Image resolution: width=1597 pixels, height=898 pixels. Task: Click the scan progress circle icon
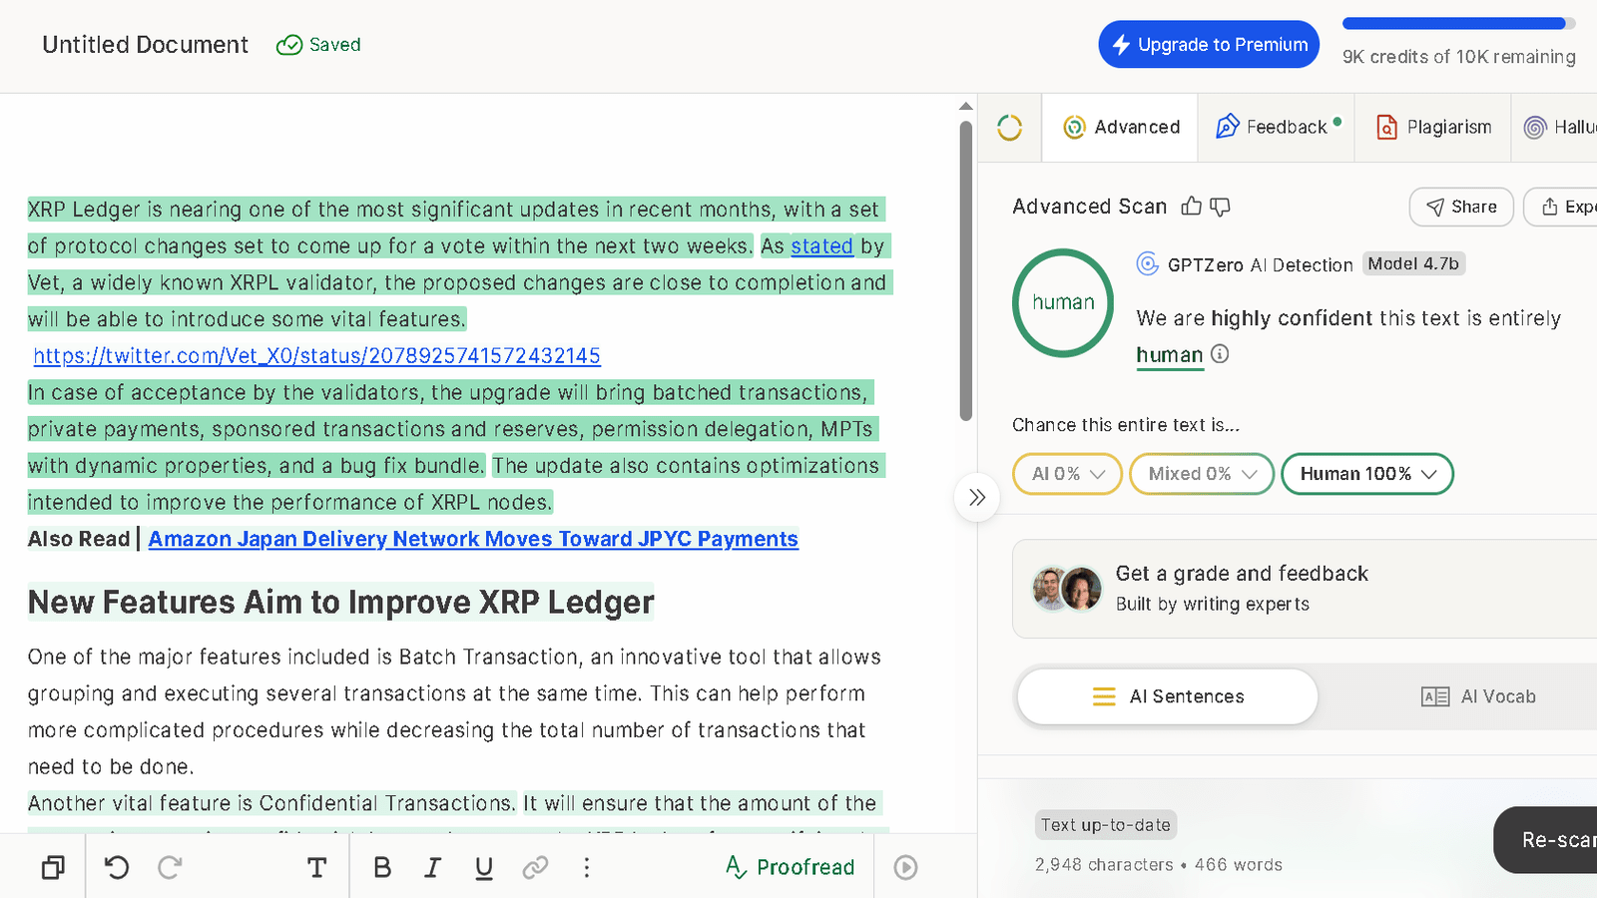(x=1009, y=127)
